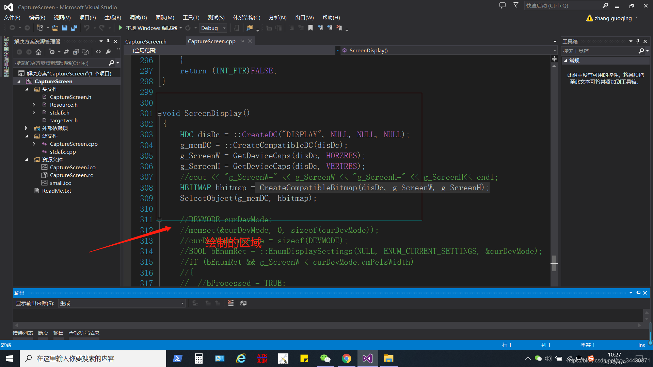This screenshot has height=367, width=653.
Task: Switch to the CaptureScreen.h tab
Action: pos(146,41)
